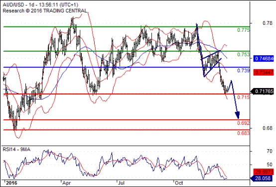The height and width of the screenshot is (187, 276).
Task: Click the Research 2016 TRADING CENTRAL text
Action: (45, 11)
